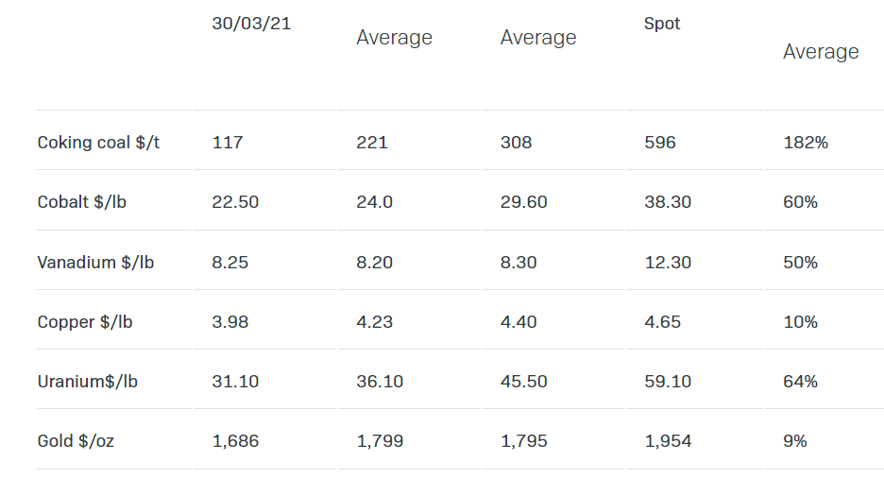Select the Cobalt $/lb row label

pos(81,202)
